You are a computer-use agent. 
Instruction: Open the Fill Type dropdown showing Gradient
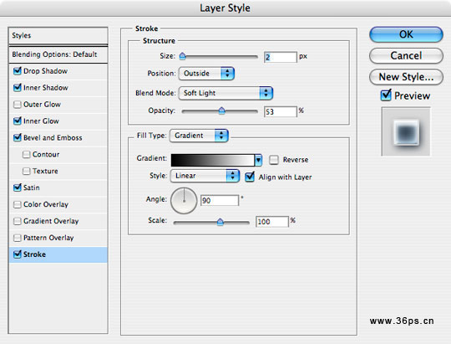coord(199,136)
